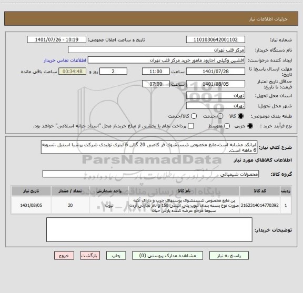303x293 pixels.
Task: Click the تعداد / مقدار column header
Action: [x=70, y=191]
